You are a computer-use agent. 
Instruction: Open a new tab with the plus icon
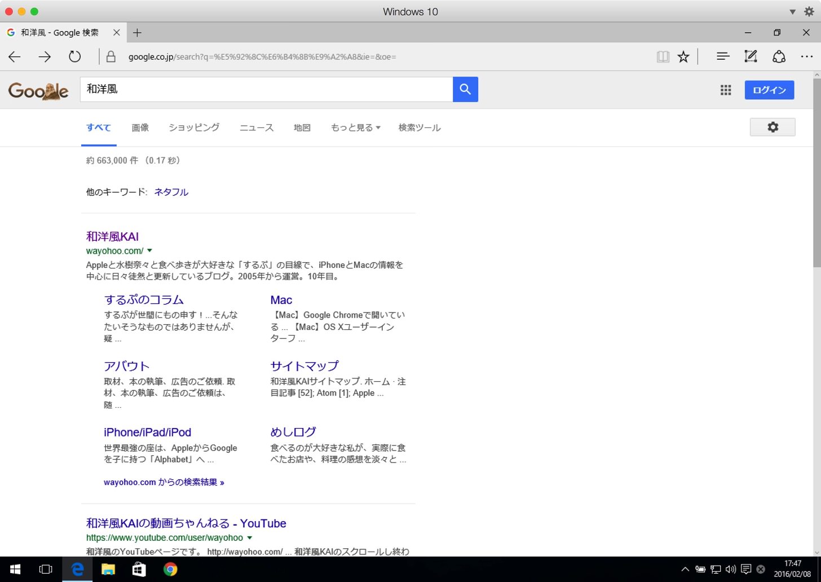point(137,33)
